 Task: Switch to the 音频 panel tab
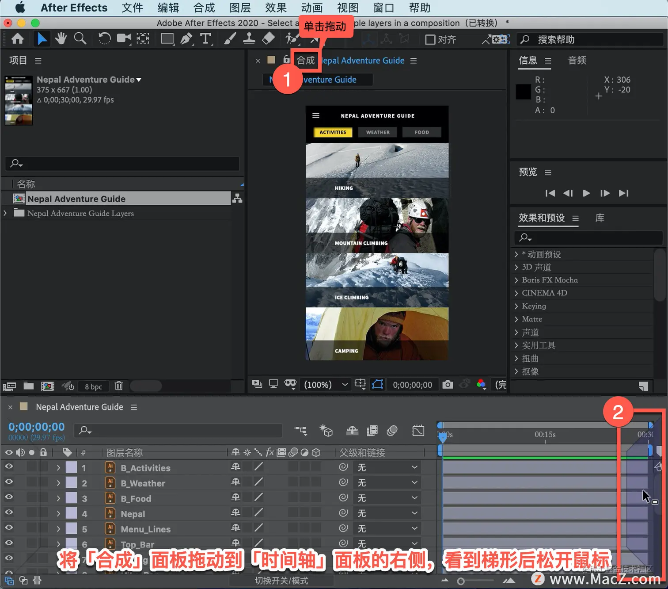tap(577, 60)
